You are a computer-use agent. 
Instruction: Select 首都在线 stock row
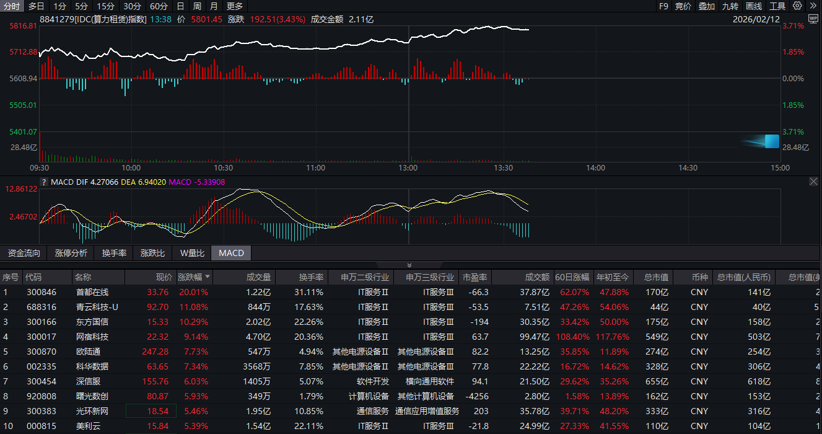click(x=92, y=292)
